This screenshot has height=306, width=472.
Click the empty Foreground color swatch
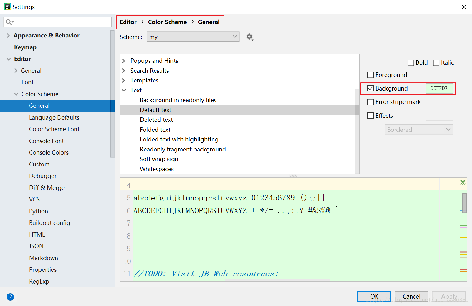click(439, 75)
